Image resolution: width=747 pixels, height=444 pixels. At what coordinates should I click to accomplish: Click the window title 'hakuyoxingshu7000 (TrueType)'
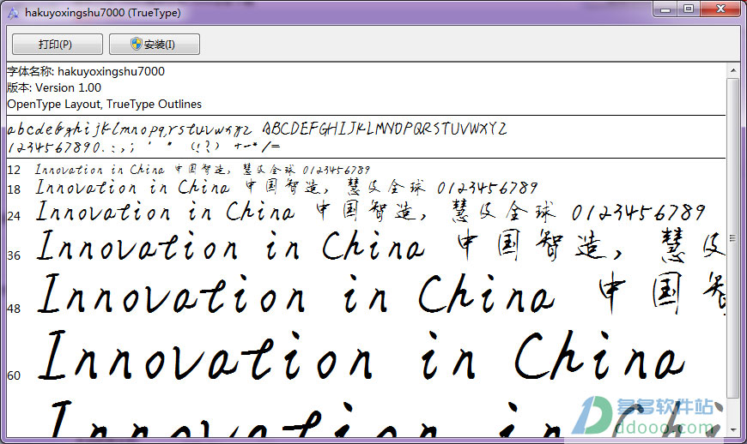103,13
